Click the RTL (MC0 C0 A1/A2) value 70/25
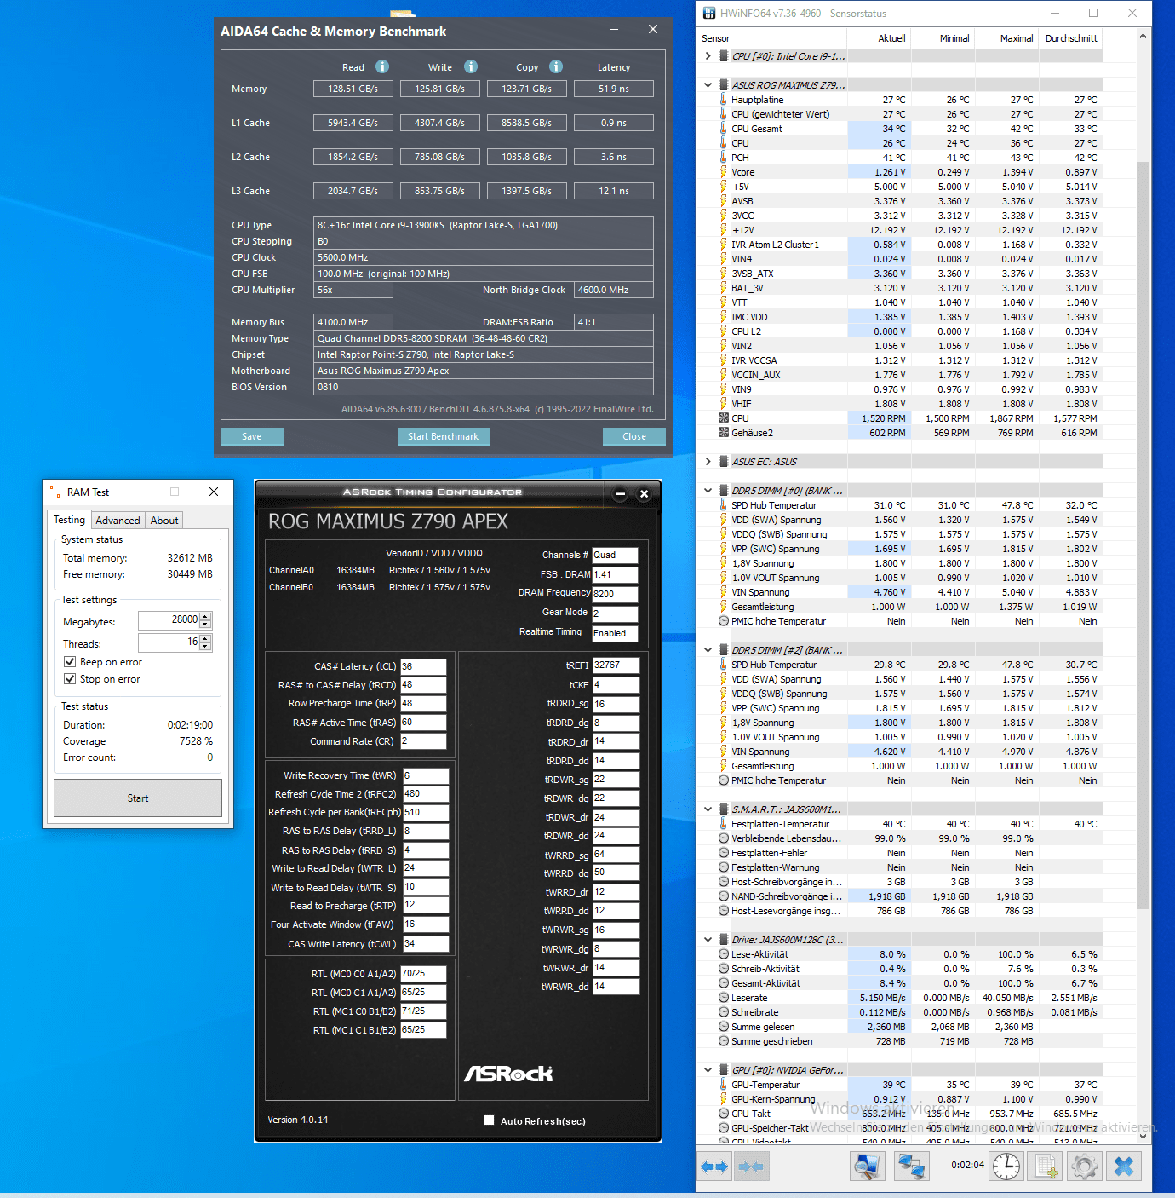The image size is (1175, 1198). pos(423,973)
